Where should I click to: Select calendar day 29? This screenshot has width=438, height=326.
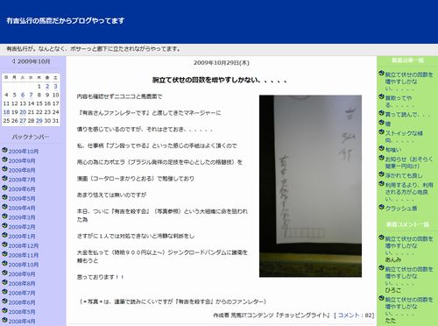click(39, 121)
